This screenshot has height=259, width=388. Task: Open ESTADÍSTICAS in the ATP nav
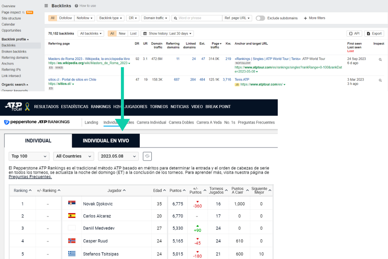click(x=75, y=107)
